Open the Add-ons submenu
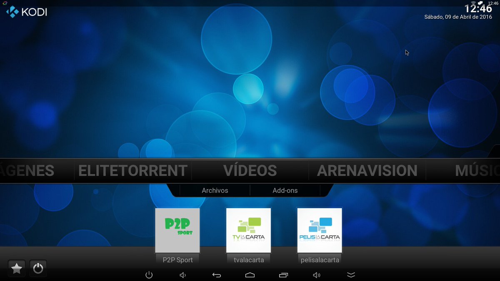Image resolution: width=500 pixels, height=281 pixels. pos(285,190)
